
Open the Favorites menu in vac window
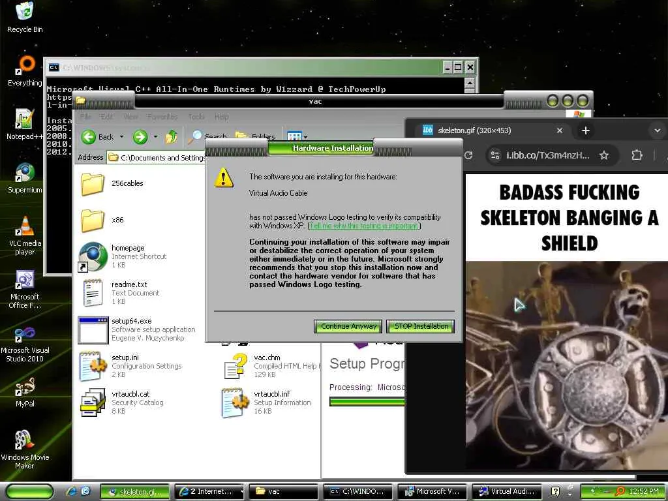click(162, 116)
